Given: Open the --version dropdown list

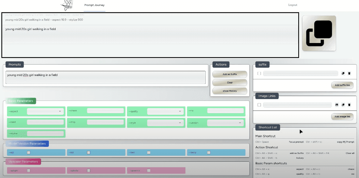Looking at the screenshot, I should pyautogui.click(x=225, y=122).
